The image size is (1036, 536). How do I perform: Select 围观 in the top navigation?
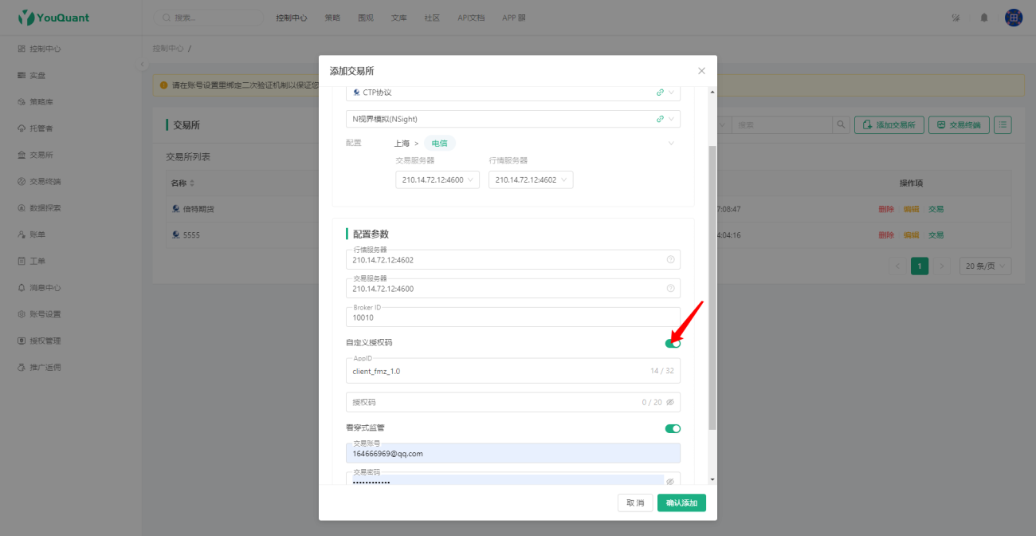pyautogui.click(x=366, y=18)
